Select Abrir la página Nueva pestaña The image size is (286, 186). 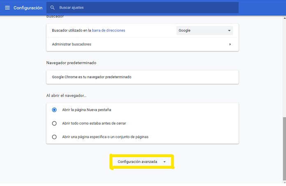click(x=54, y=110)
